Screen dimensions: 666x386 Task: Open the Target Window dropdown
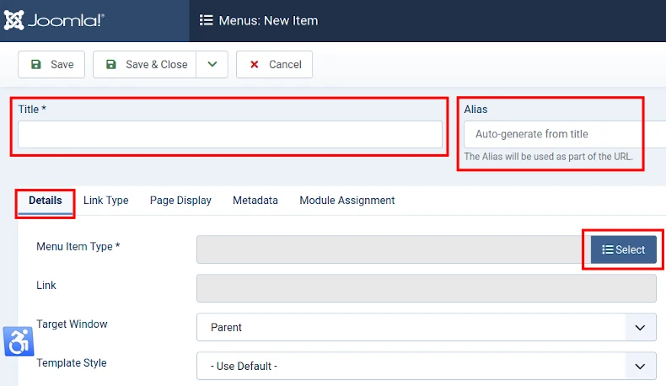pyautogui.click(x=426, y=327)
